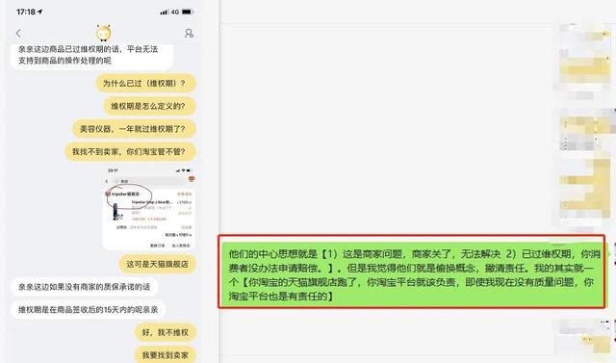
Task: Tap the 17:18 clock in status bar
Action: point(26,12)
